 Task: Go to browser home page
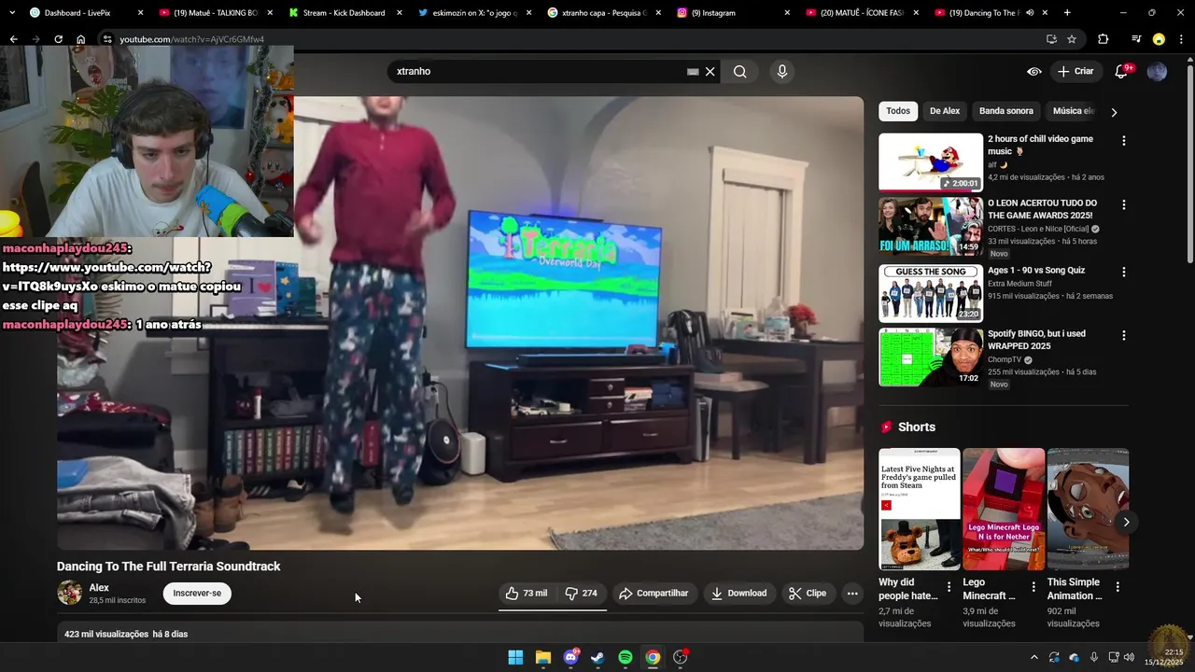[80, 39]
